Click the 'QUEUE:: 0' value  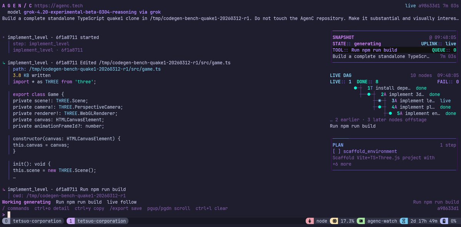click(444, 50)
